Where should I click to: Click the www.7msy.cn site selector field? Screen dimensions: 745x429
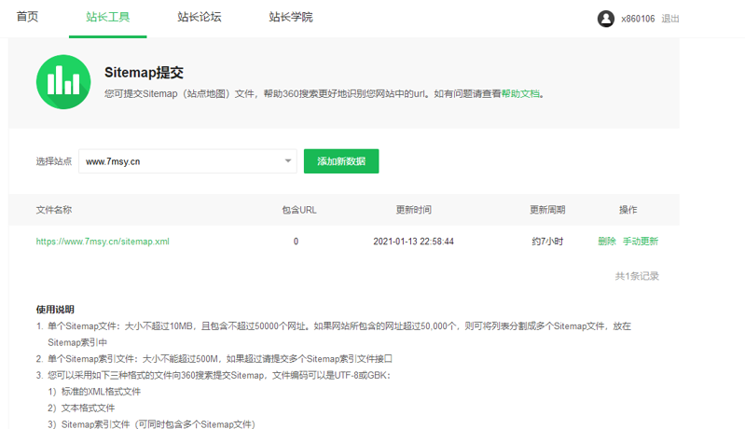click(187, 161)
